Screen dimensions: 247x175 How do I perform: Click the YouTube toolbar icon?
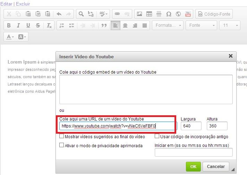coord(188,14)
